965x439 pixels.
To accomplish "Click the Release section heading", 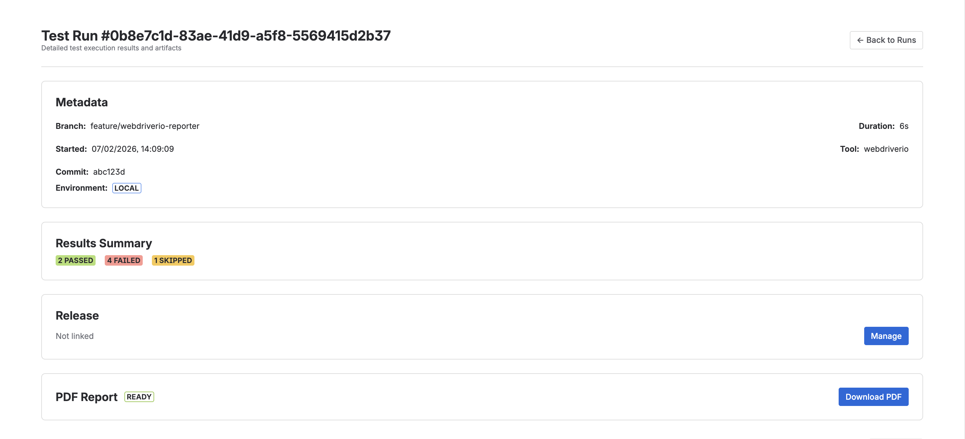I will click(77, 315).
